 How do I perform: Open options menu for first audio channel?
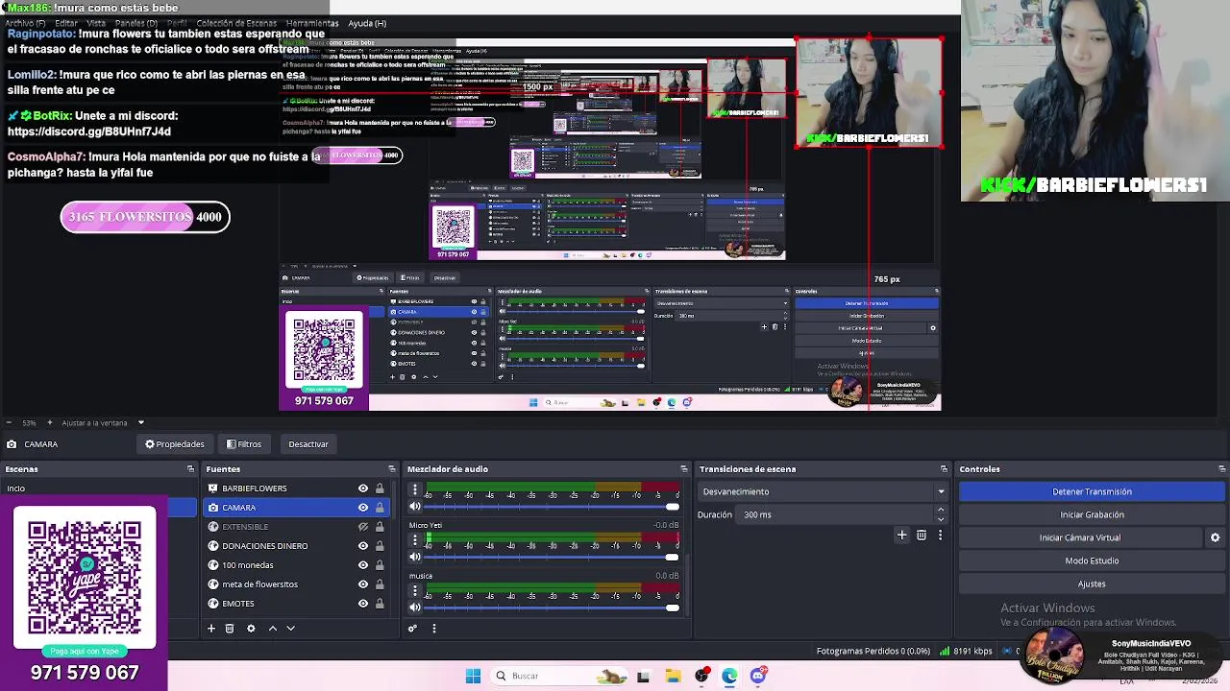pos(415,490)
